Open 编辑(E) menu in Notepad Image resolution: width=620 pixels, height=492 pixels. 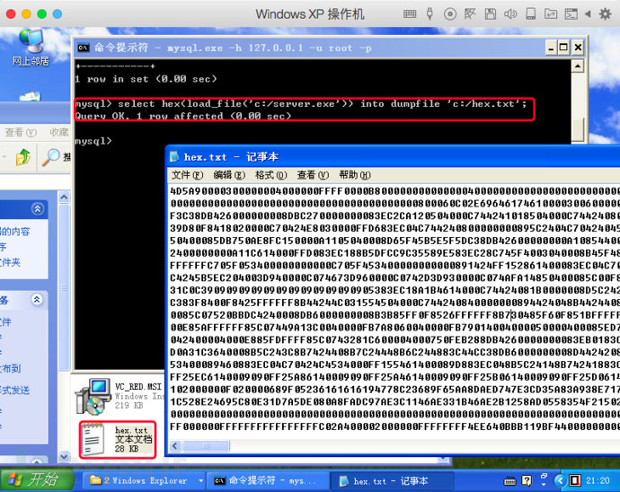coord(229,175)
